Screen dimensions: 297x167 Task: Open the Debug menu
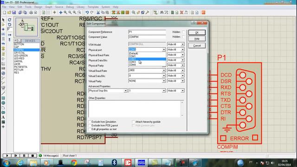point(70,7)
